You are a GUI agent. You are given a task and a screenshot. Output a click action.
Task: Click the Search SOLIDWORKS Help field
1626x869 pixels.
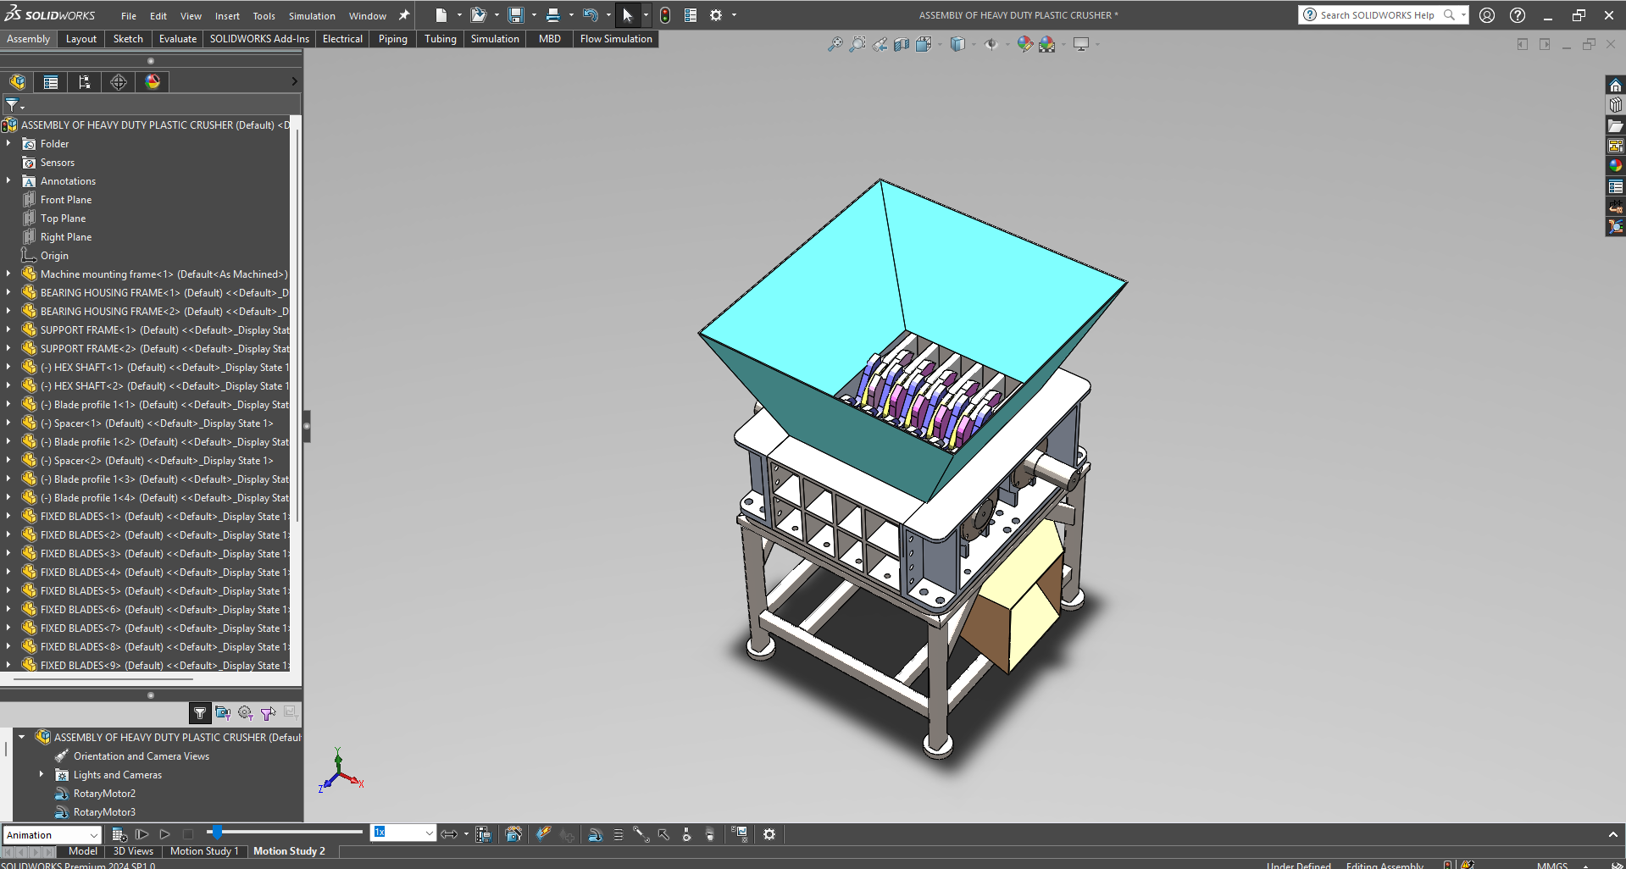coord(1376,15)
